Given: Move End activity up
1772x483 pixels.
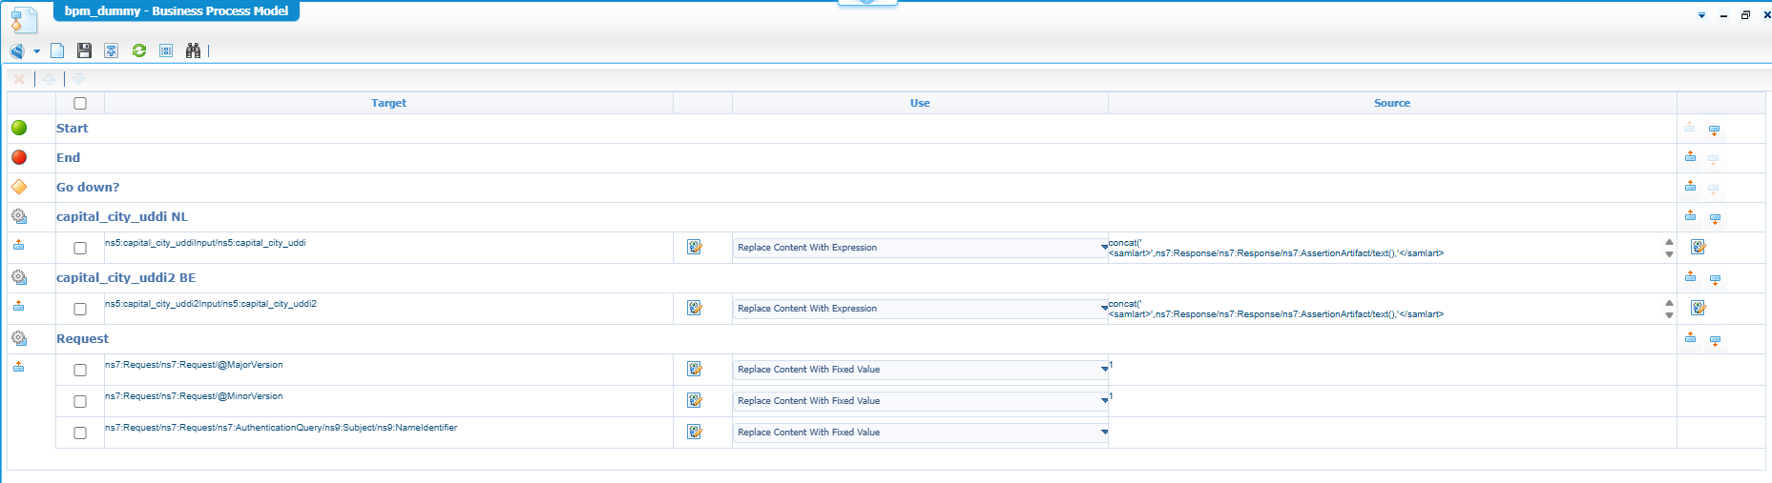Looking at the screenshot, I should click(1690, 156).
